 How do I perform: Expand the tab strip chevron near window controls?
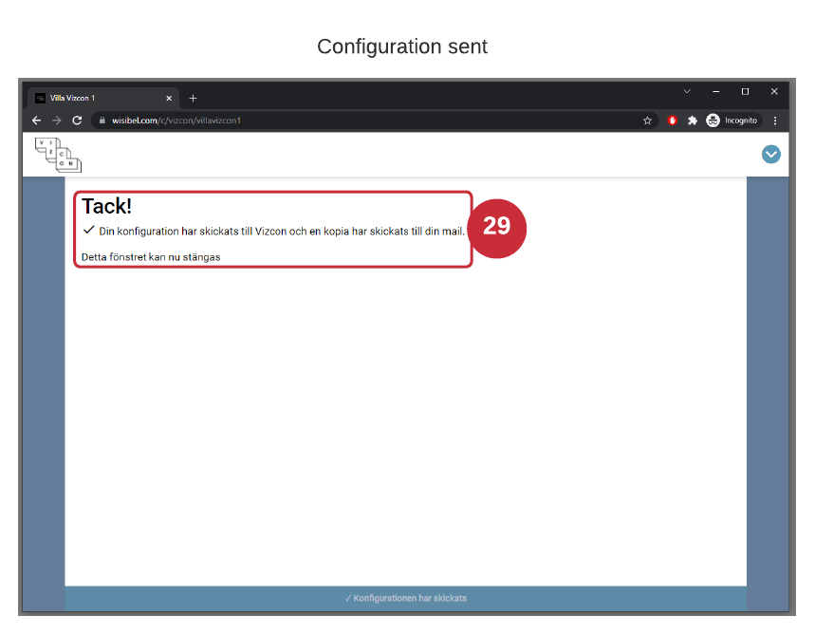point(686,91)
